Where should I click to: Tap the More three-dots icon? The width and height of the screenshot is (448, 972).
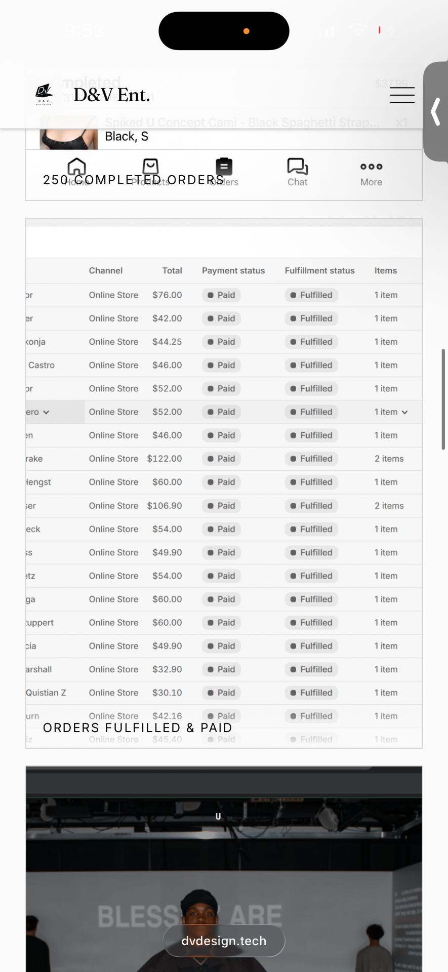click(371, 167)
